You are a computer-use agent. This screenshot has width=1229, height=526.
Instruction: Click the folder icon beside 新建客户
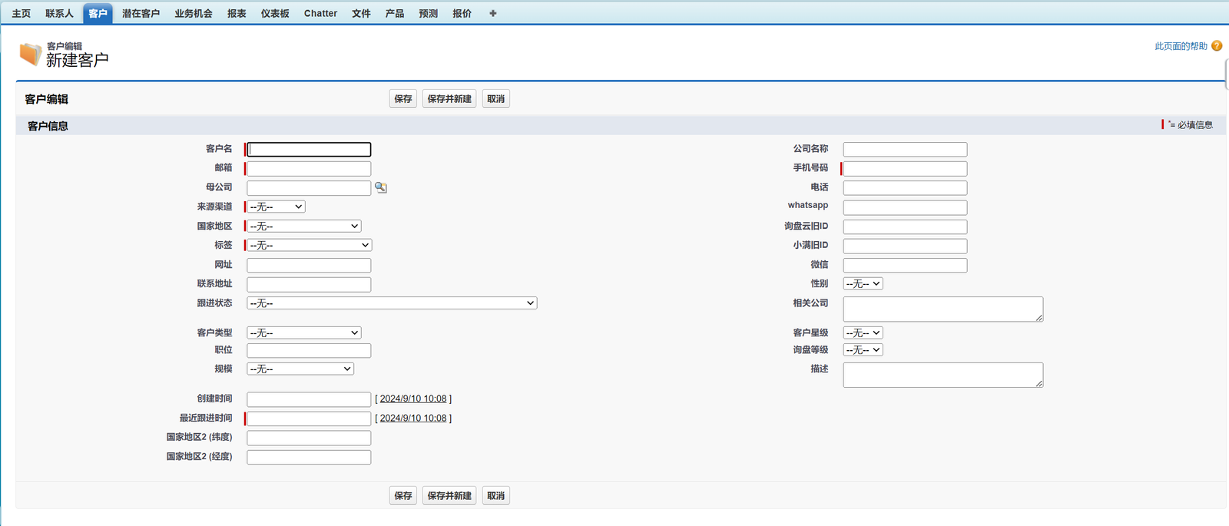pos(30,54)
